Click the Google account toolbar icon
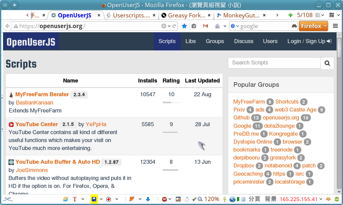Image resolution: width=343 pixels, height=205 pixels. tap(217, 26)
